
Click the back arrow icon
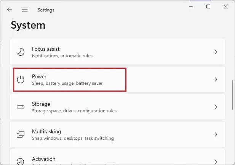[x=9, y=10]
